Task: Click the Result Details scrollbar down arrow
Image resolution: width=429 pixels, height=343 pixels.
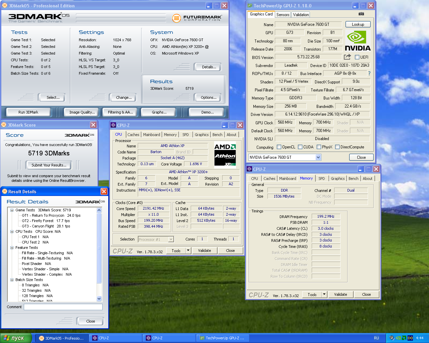Action: pos(99,299)
